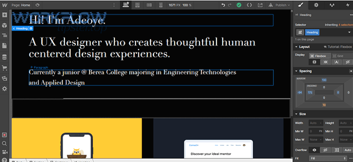Click the orange 4 selectors link
The height and width of the screenshot is (162, 353).
coord(345,25)
